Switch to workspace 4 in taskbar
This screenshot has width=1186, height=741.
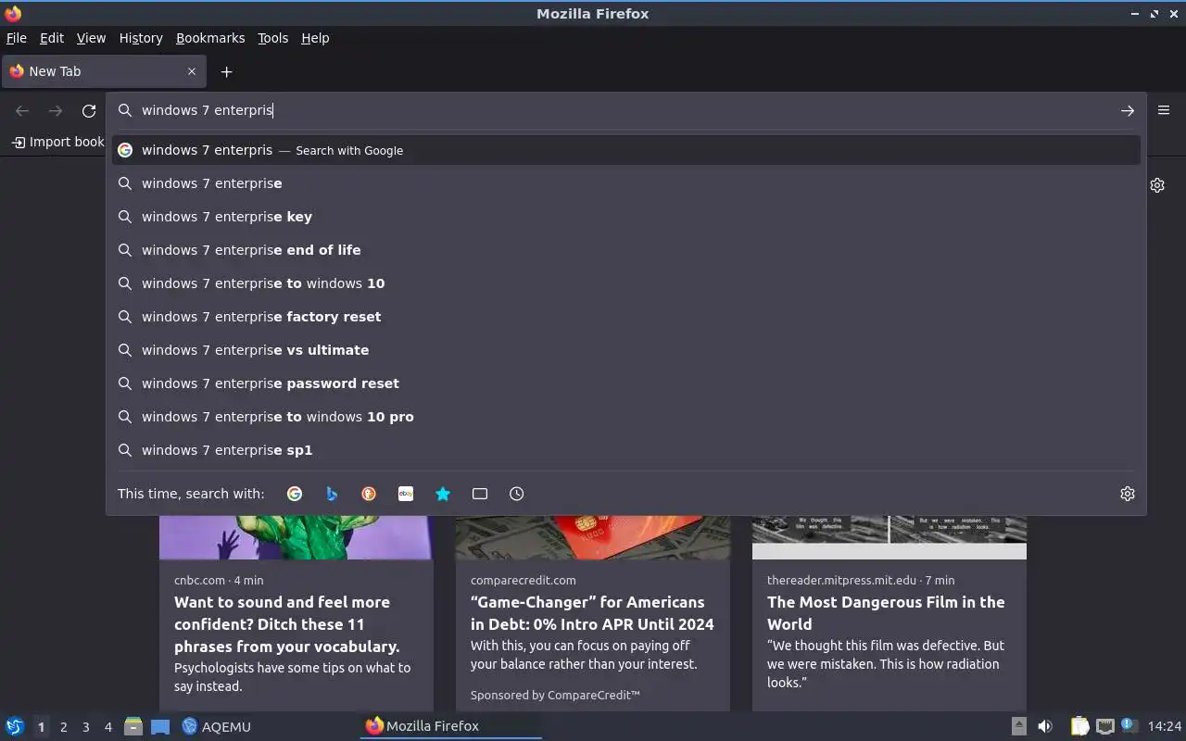(x=107, y=727)
